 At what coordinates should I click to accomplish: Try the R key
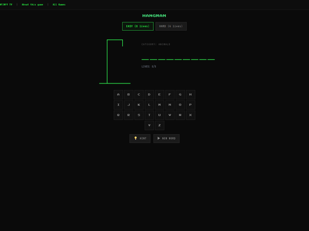[x=129, y=115]
